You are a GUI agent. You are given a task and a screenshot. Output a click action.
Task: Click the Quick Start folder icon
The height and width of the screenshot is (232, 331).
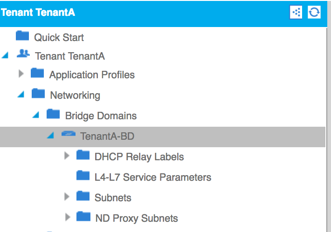pos(22,36)
